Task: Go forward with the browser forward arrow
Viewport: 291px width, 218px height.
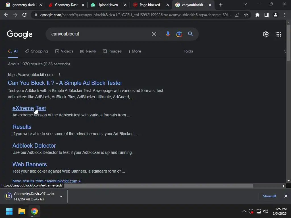Action: pos(15,15)
